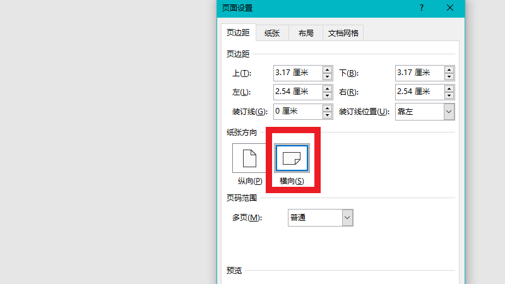Screen dimensions: 505x284
Task: Open the help question mark button
Action: [422, 8]
